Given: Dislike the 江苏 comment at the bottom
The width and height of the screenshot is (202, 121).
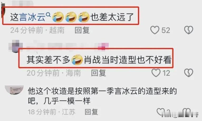Looking at the screenshot, I should (186, 112).
